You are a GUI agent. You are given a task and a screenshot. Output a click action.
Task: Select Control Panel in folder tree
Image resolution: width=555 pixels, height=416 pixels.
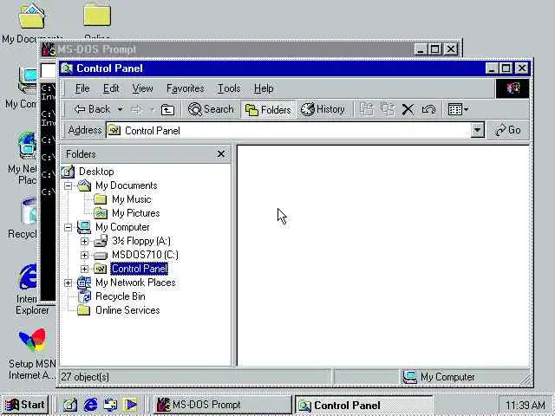(139, 269)
